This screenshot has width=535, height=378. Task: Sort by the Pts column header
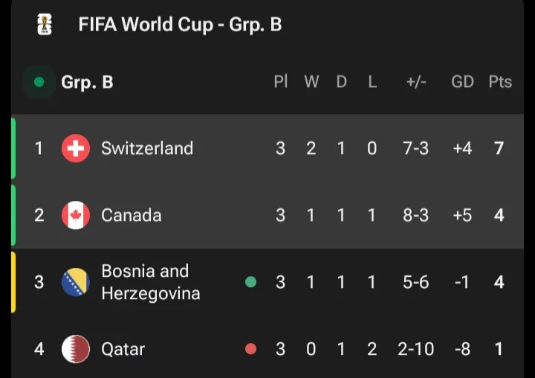tap(500, 82)
